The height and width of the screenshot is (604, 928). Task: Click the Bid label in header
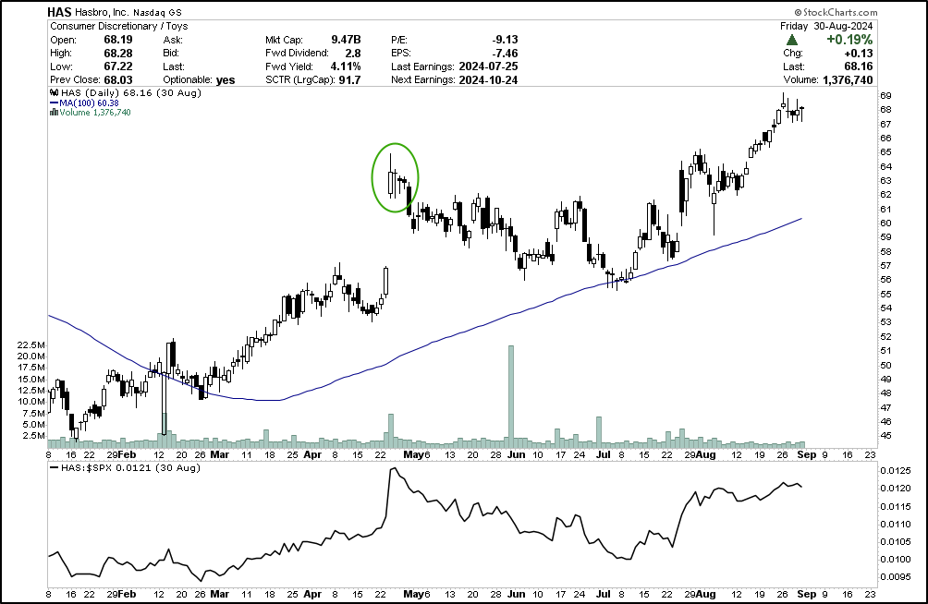click(x=172, y=54)
